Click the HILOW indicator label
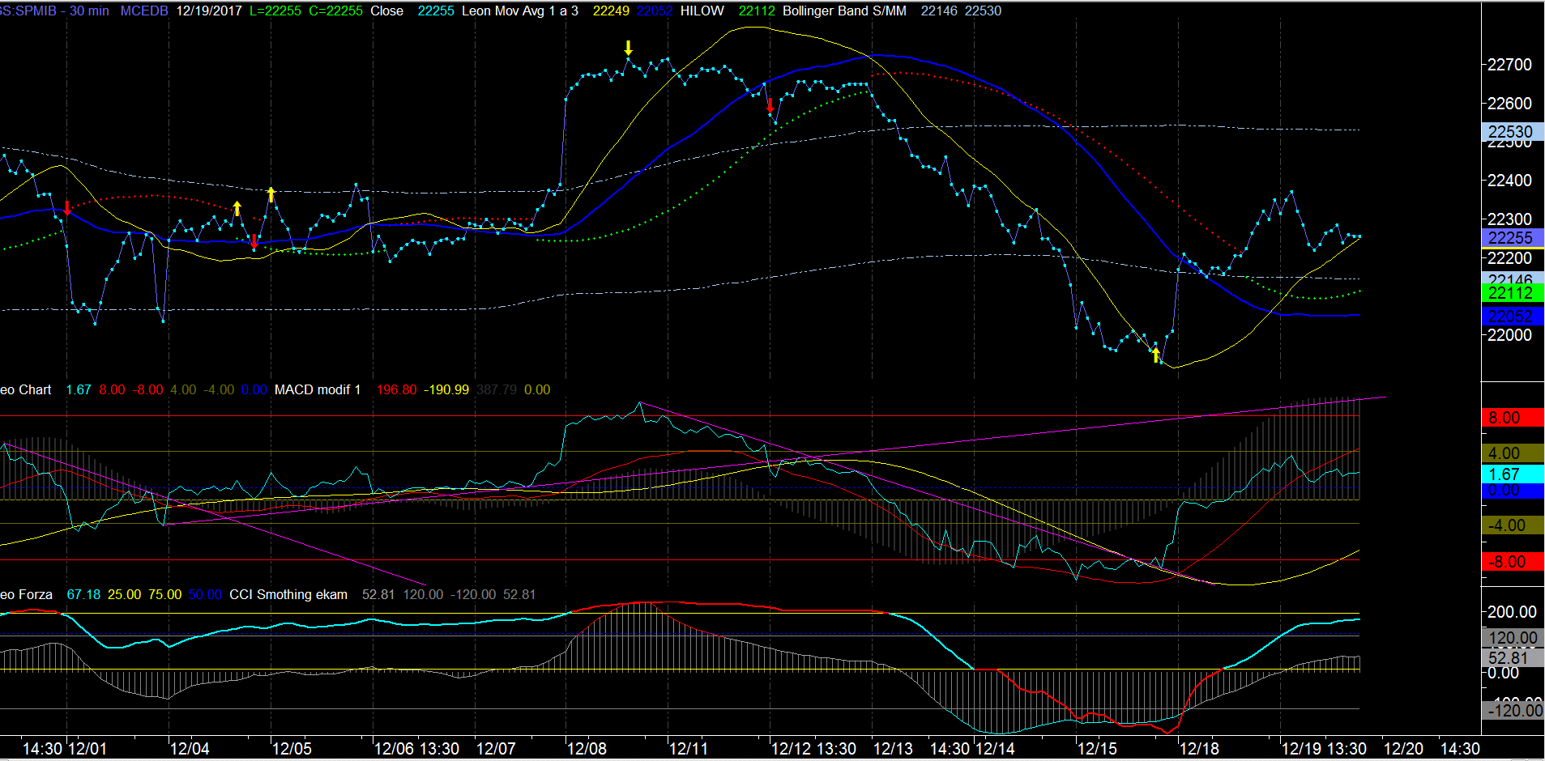The image size is (1545, 761). pyautogui.click(x=702, y=11)
